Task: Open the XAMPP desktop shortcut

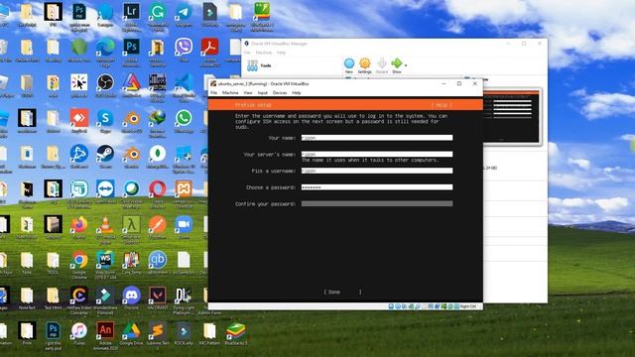Action: (184, 194)
